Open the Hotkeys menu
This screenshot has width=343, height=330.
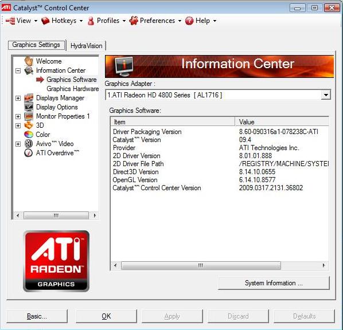pyautogui.click(x=64, y=21)
